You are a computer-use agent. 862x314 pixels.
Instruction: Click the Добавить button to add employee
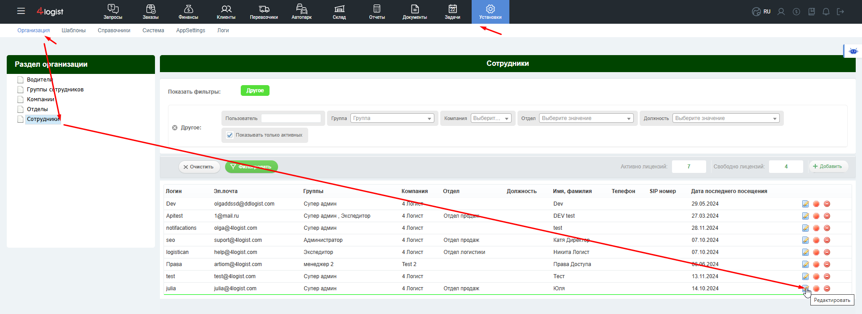(x=828, y=166)
